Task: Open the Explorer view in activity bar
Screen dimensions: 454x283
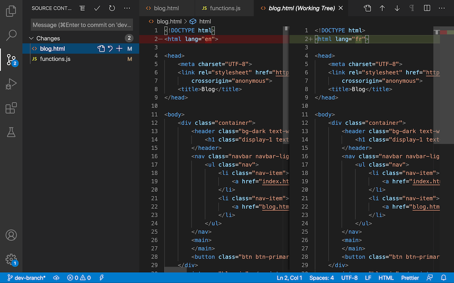Action: tap(11, 11)
